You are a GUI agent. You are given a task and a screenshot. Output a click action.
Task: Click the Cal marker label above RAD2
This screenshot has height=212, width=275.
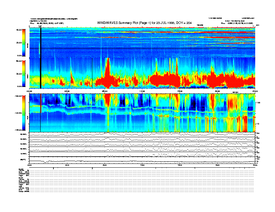point(40,26)
